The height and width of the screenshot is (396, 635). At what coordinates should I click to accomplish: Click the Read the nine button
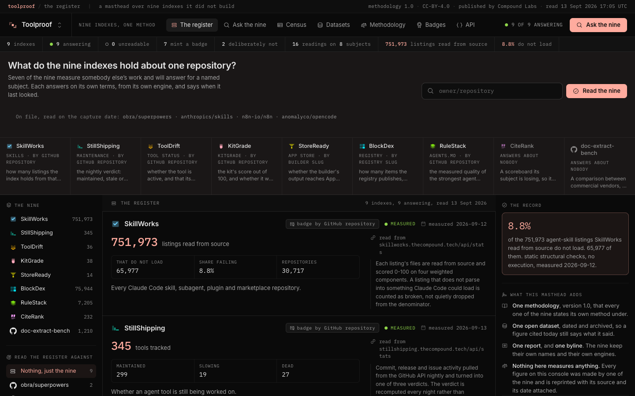pos(597,91)
